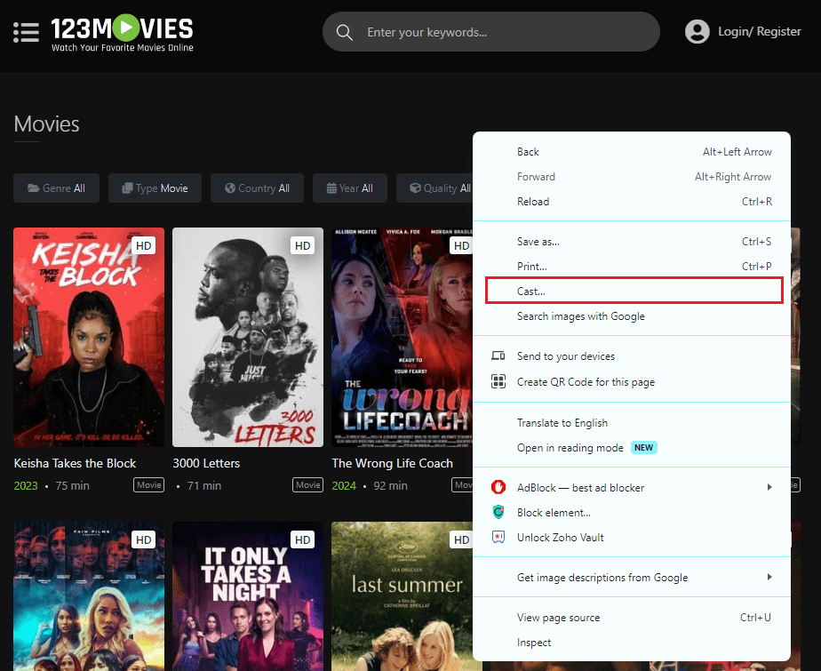This screenshot has height=671, width=821.
Task: Click the Login/ Register link
Action: [759, 31]
